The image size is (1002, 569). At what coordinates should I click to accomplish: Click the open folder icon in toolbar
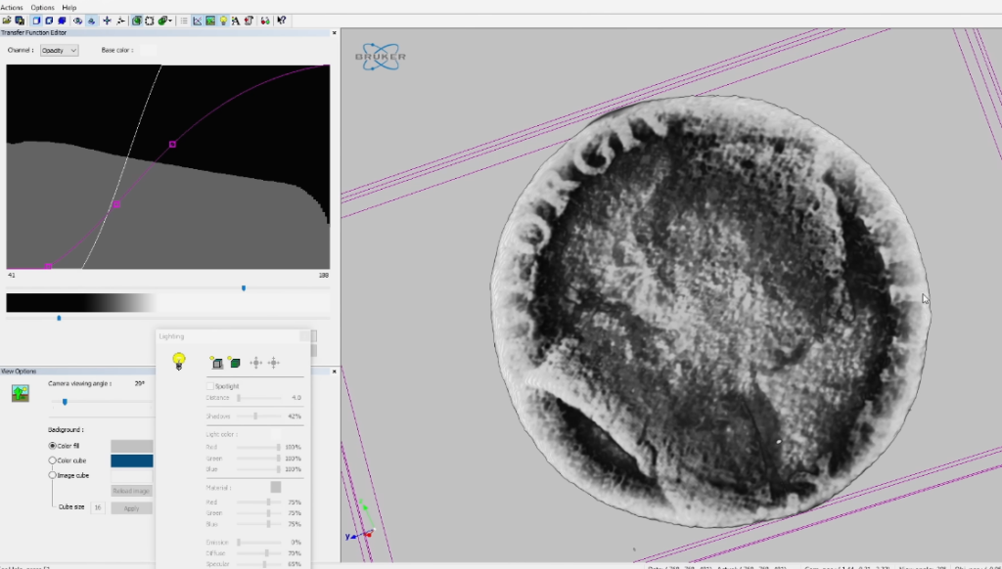coord(7,20)
